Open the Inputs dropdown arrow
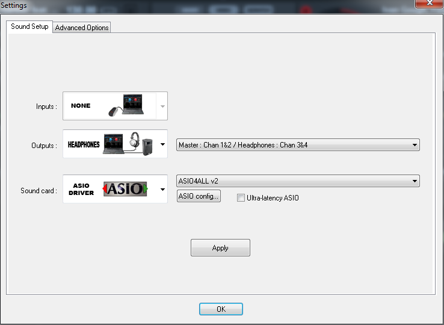The image size is (444, 325). 162,107
